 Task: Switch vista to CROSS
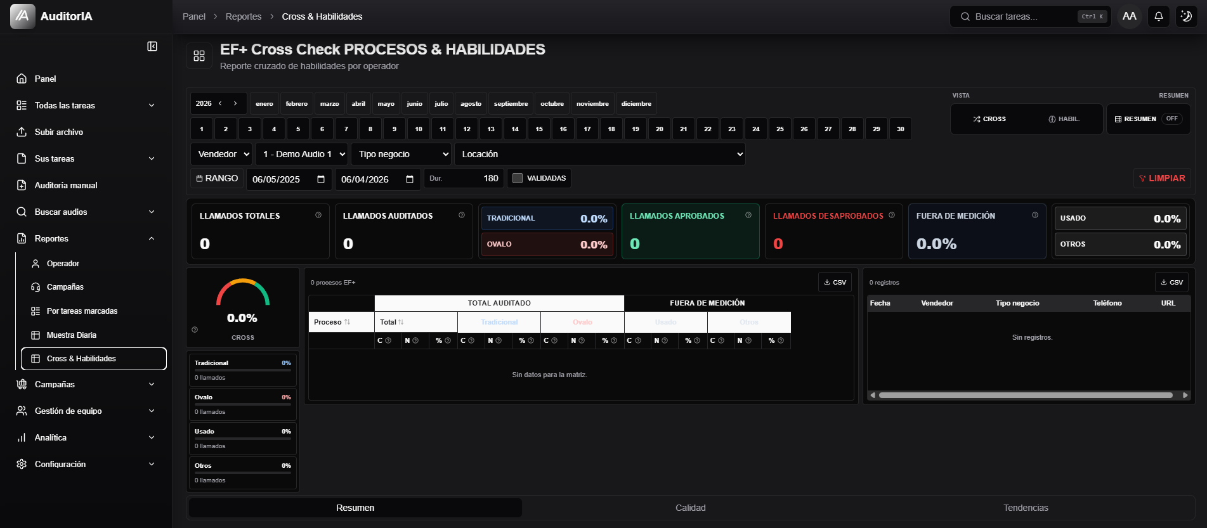[989, 119]
